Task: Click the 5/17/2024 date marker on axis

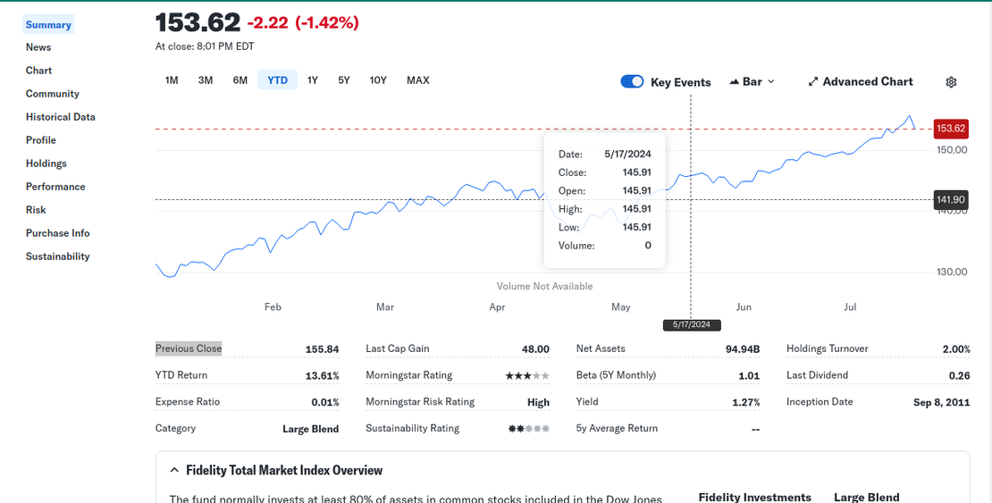Action: [x=692, y=325]
